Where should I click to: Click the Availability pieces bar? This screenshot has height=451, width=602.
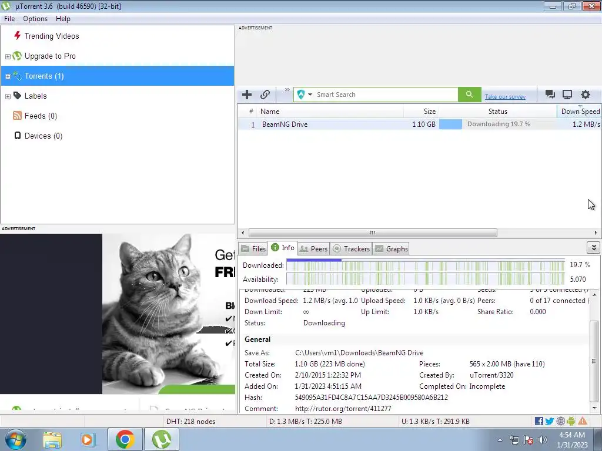426,279
